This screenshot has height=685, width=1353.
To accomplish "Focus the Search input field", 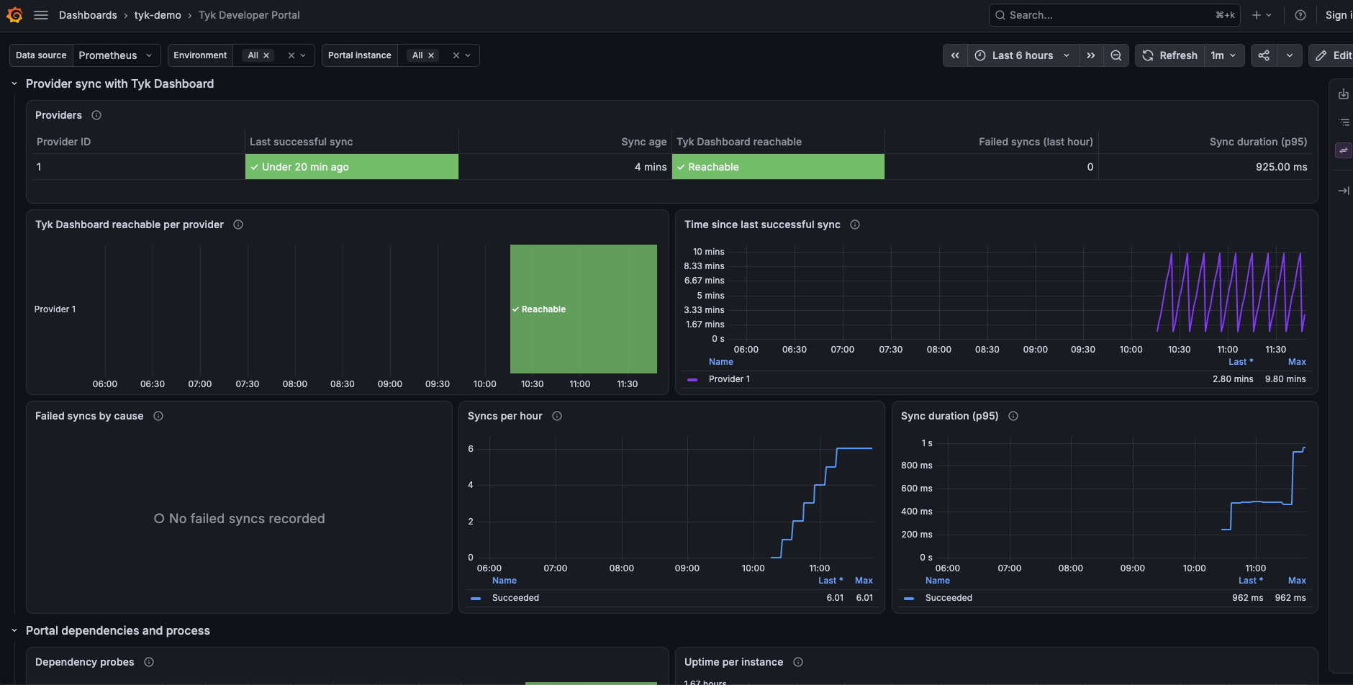I will tap(1114, 15).
